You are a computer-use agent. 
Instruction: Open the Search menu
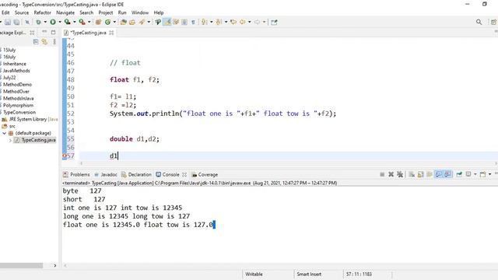tap(86, 12)
